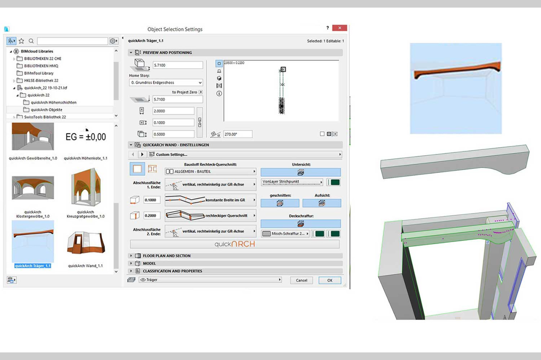This screenshot has width=541, height=360.
Task: Open the library settings gear menu
Action: tap(113, 41)
